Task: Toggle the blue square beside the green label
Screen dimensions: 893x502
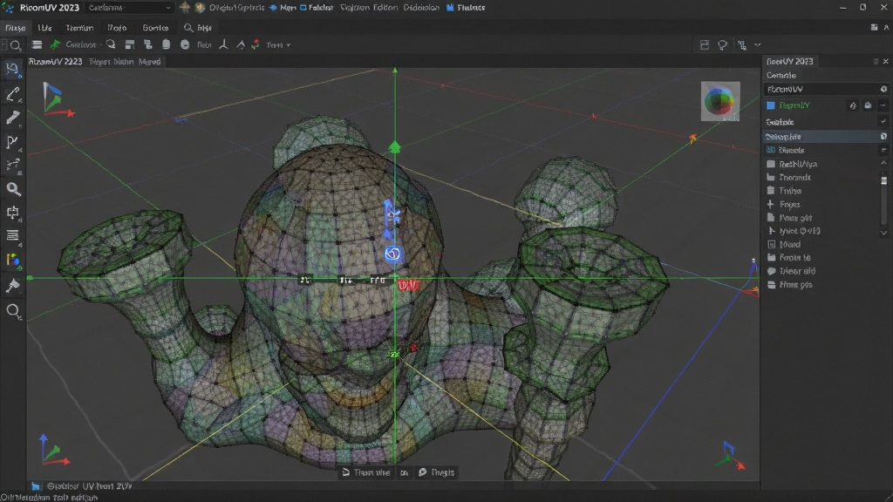Action: tap(771, 105)
